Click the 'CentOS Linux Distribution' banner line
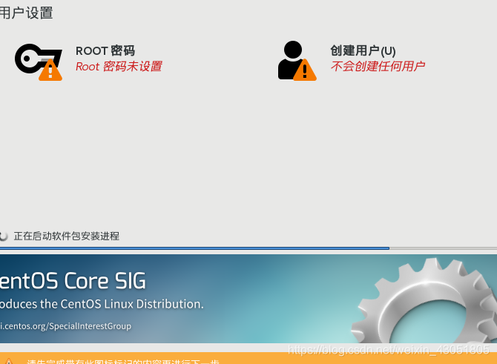497x364 pixels. [x=102, y=304]
